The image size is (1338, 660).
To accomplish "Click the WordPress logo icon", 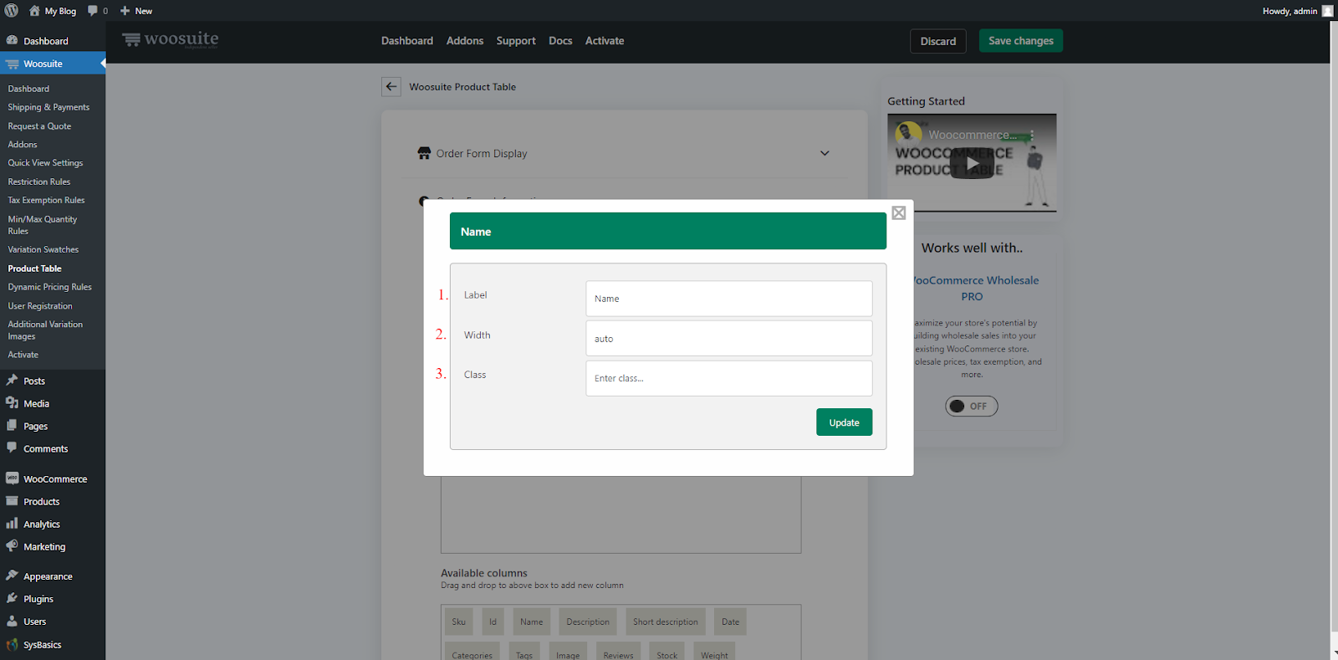I will coord(12,11).
